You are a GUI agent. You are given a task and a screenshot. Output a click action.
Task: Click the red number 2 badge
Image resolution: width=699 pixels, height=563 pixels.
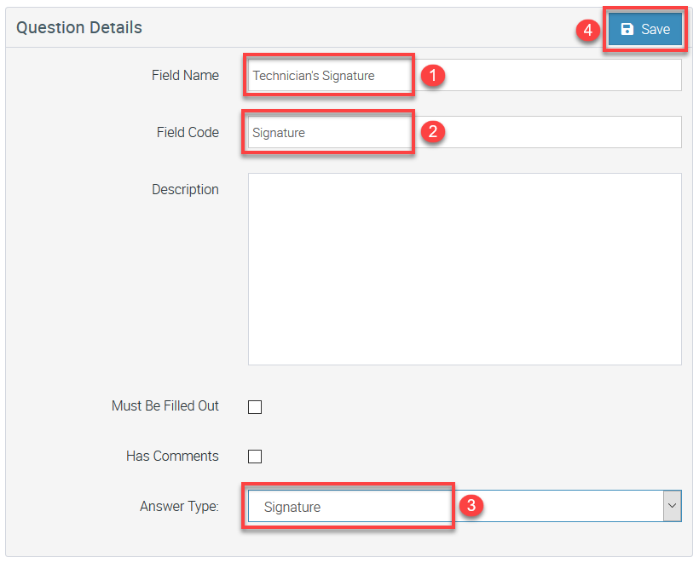point(432,132)
